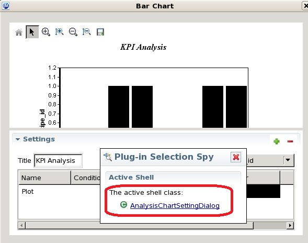Save the chart with the disk icon
The width and height of the screenshot is (308, 243).
point(100,32)
